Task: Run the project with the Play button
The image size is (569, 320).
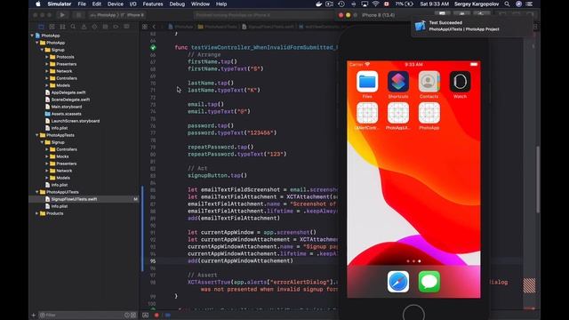Action: pos(62,15)
